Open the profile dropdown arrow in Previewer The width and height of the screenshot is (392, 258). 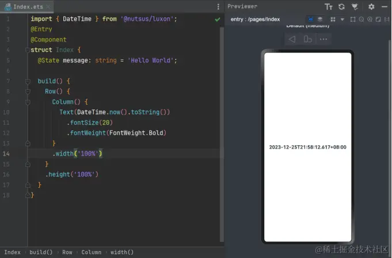tap(342, 19)
